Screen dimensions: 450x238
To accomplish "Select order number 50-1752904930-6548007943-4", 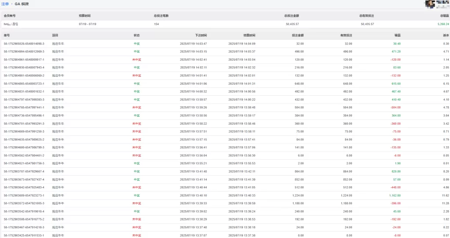I will pos(24,68).
